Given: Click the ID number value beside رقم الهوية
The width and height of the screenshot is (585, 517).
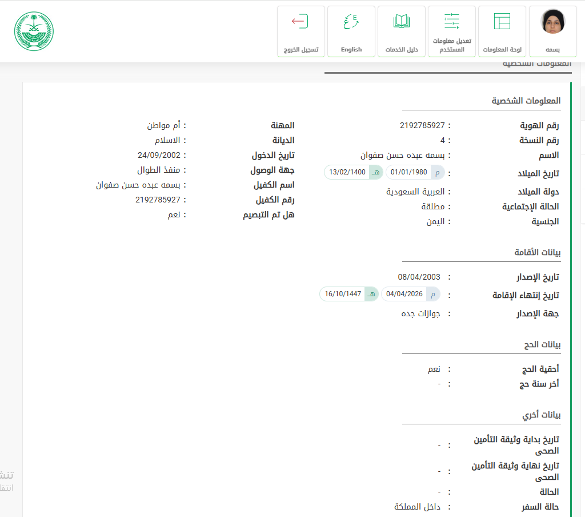Looking at the screenshot, I should (422, 125).
